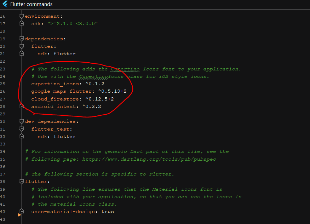Click fold end marker beside uses-material-design

point(22,211)
